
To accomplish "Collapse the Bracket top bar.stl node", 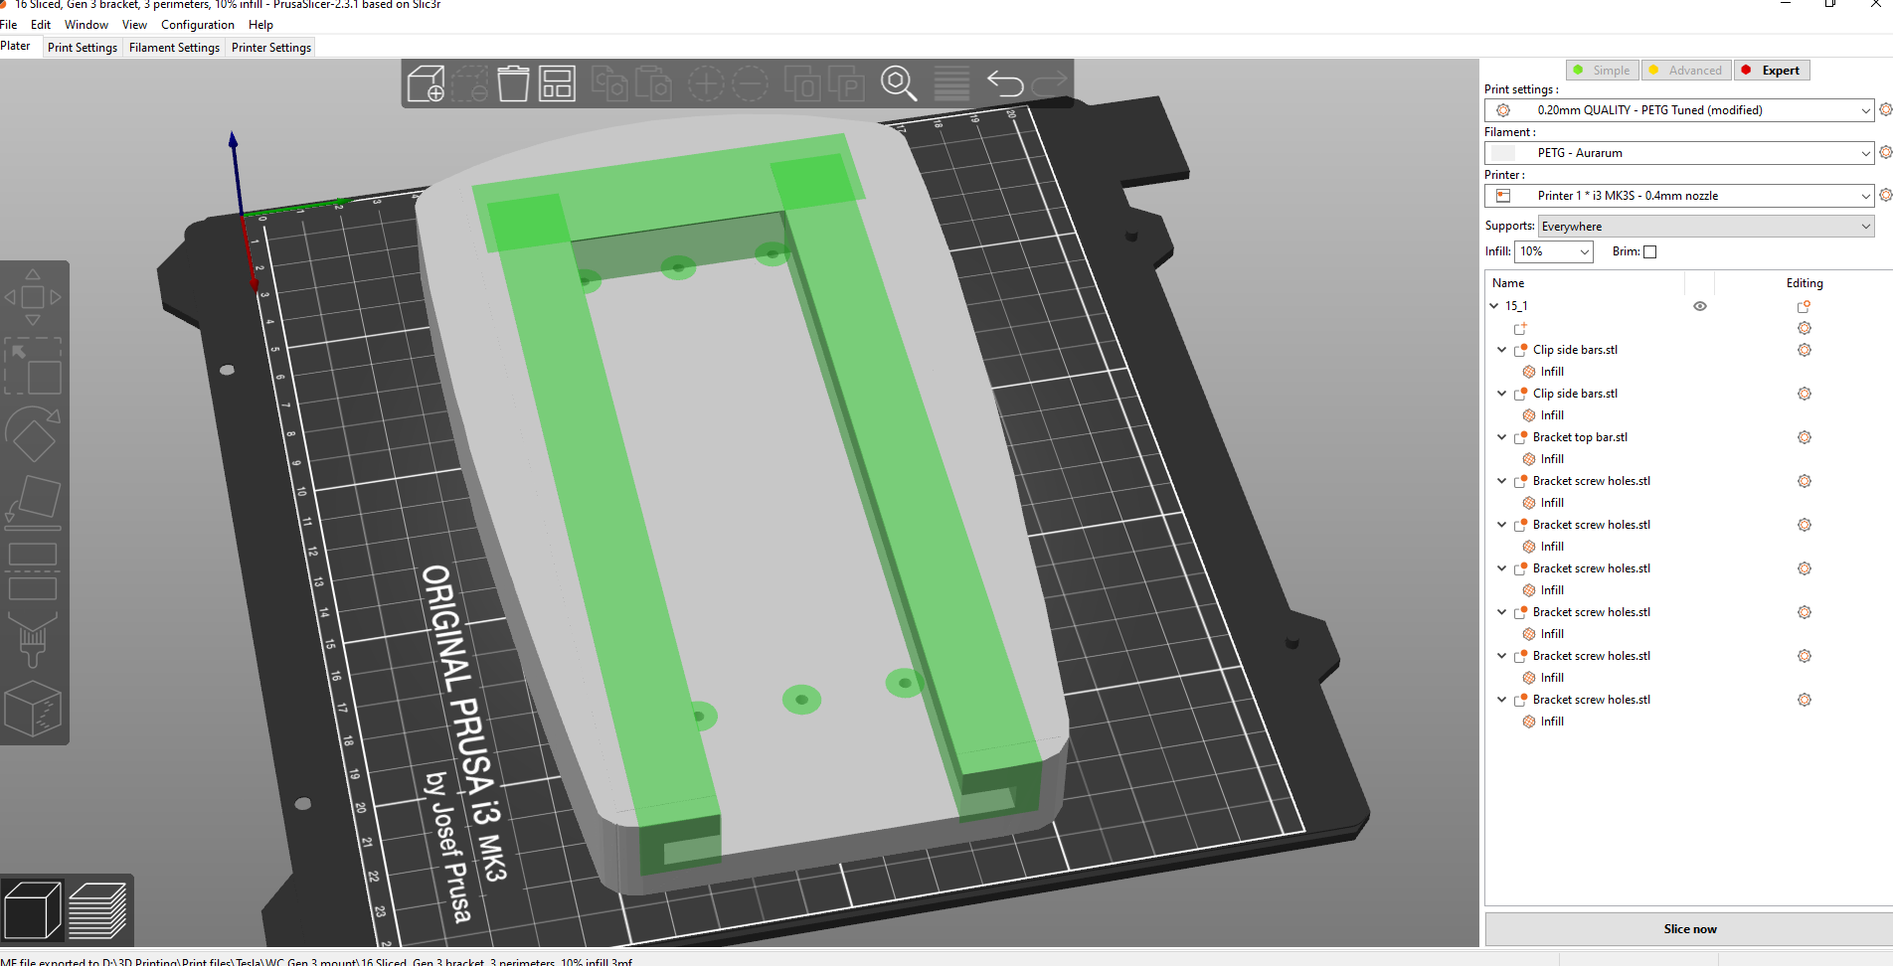I will tap(1501, 437).
